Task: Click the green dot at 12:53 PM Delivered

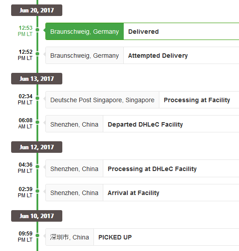Action: [x=37, y=30]
